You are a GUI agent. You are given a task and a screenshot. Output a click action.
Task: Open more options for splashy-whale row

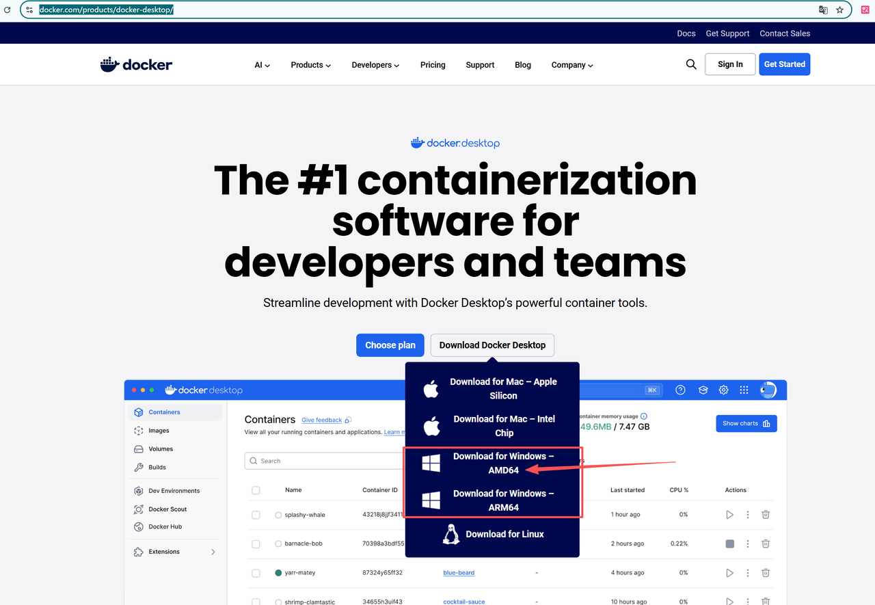[x=748, y=515]
